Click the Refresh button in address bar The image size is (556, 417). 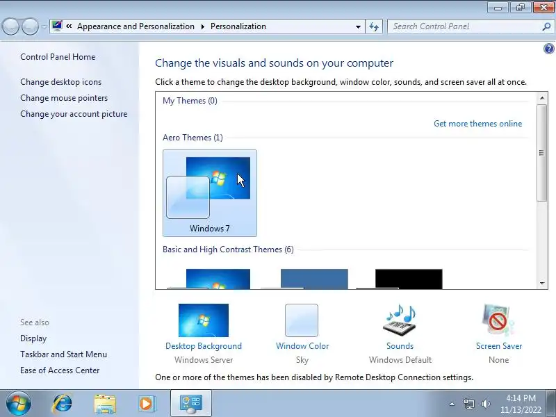[x=374, y=26]
